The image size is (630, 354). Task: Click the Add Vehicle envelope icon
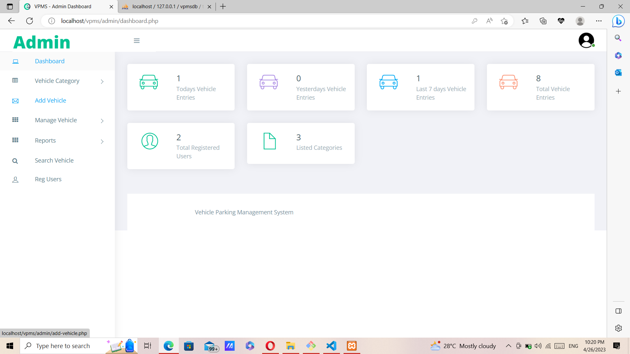pos(15,101)
